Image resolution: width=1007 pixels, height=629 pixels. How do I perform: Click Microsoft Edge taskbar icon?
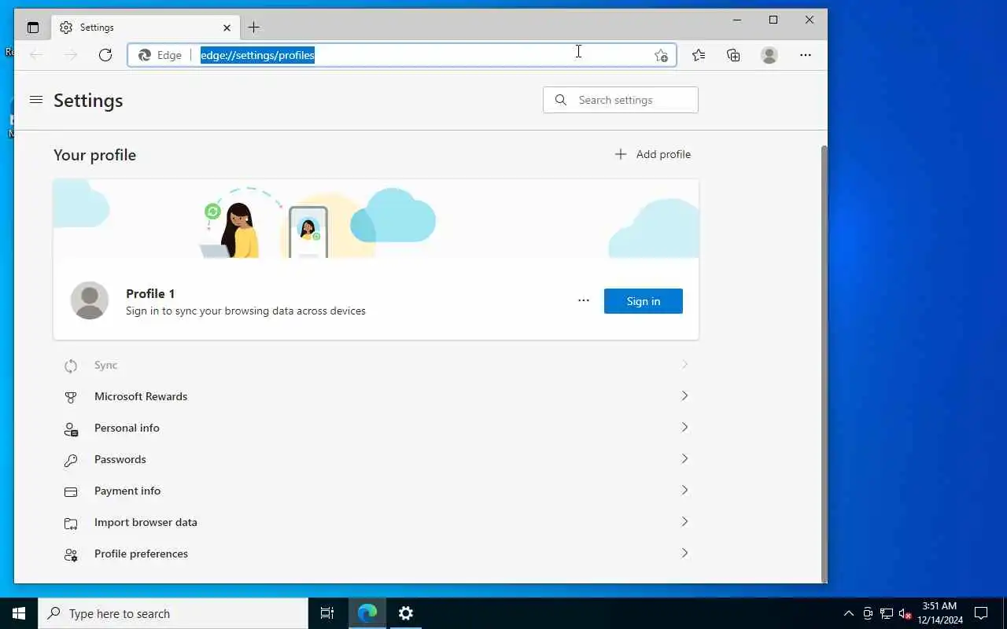367,613
